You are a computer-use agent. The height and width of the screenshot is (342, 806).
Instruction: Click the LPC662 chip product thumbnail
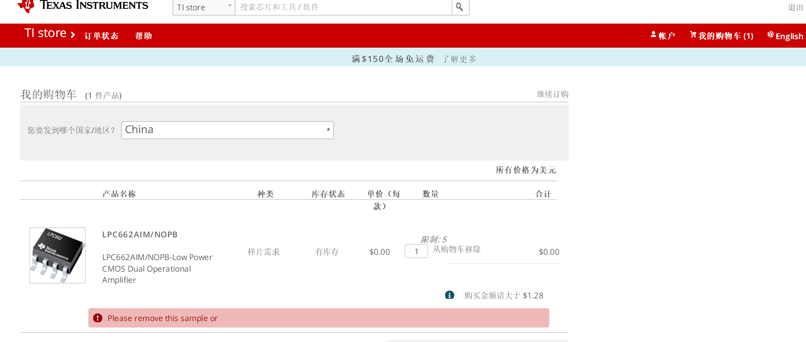pyautogui.click(x=58, y=255)
